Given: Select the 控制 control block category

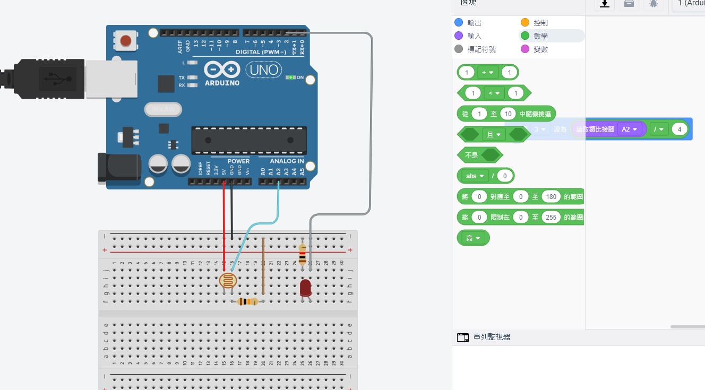Looking at the screenshot, I should pyautogui.click(x=540, y=23).
